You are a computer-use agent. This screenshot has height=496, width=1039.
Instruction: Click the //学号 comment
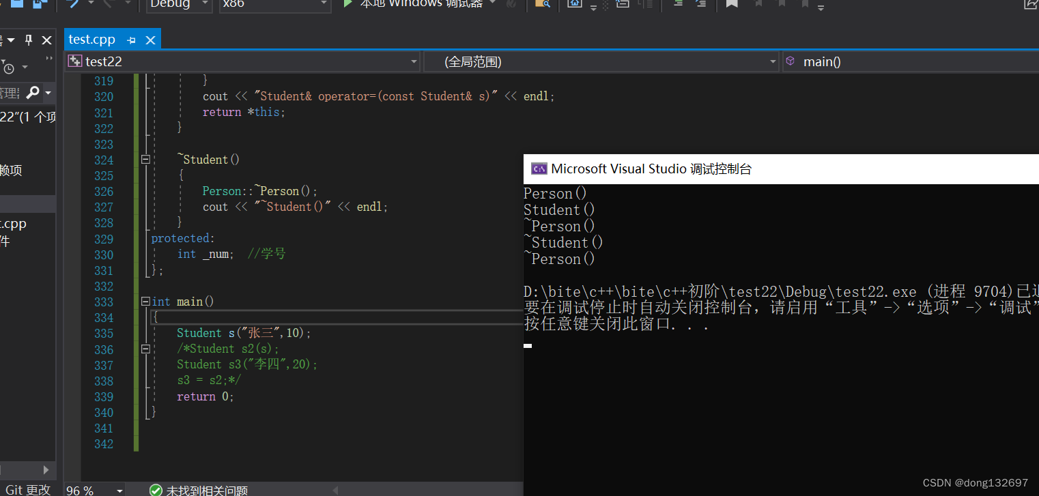click(x=266, y=254)
